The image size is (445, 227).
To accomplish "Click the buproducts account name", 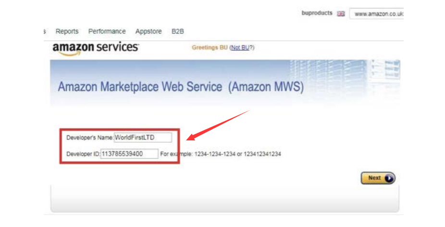I will pyautogui.click(x=317, y=13).
